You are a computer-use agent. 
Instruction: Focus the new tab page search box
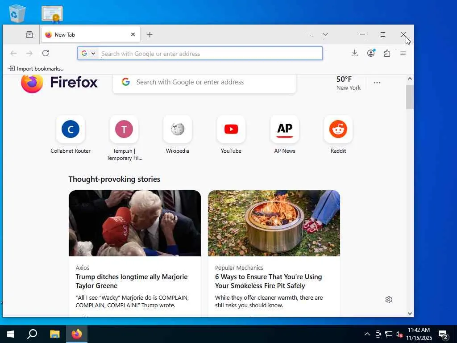click(204, 84)
